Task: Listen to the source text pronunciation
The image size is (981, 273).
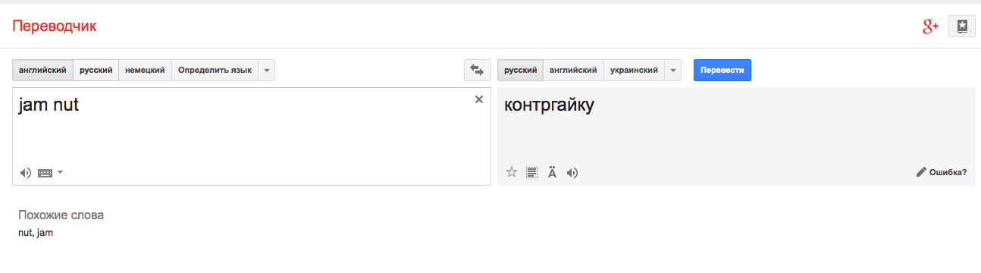Action: point(26,173)
